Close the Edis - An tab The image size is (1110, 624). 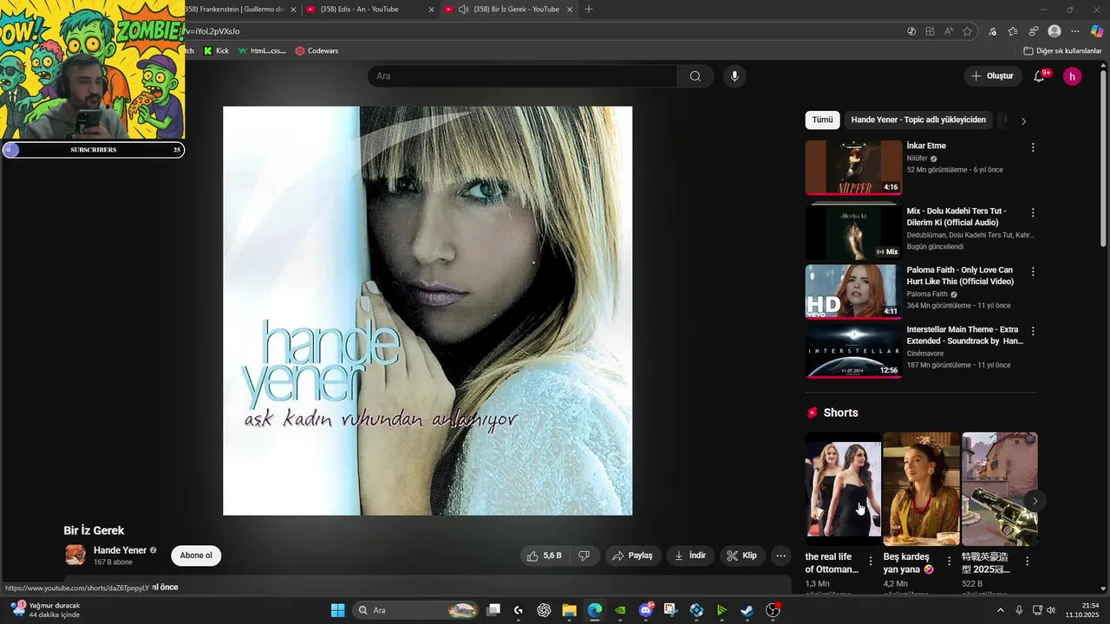(x=431, y=10)
